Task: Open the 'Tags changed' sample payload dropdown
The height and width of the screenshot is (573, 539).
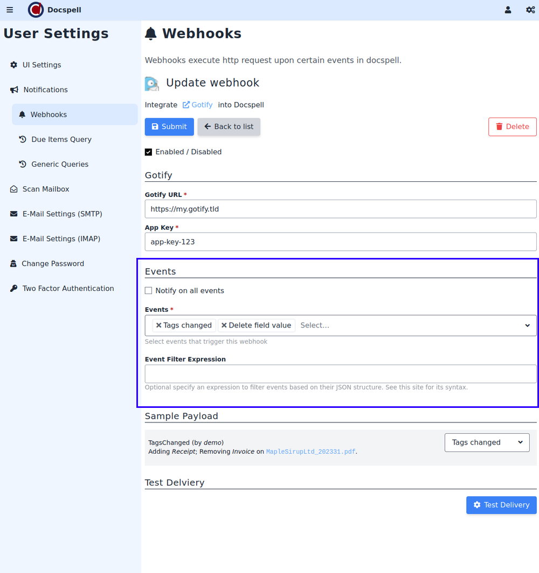Action: 487,442
